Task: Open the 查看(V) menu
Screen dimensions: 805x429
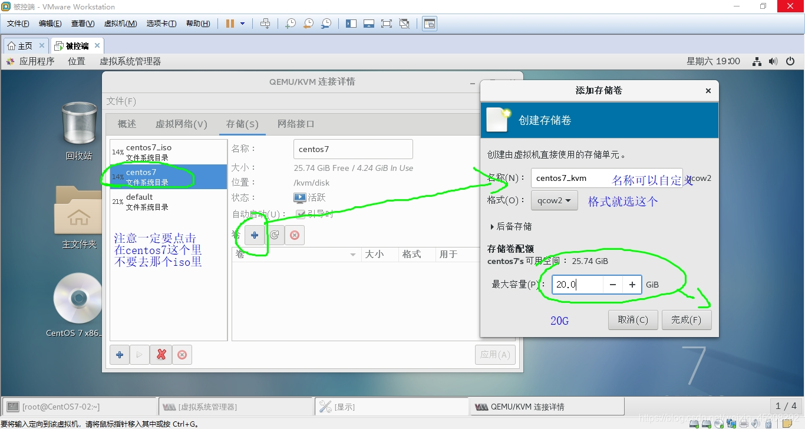Action: [x=83, y=24]
